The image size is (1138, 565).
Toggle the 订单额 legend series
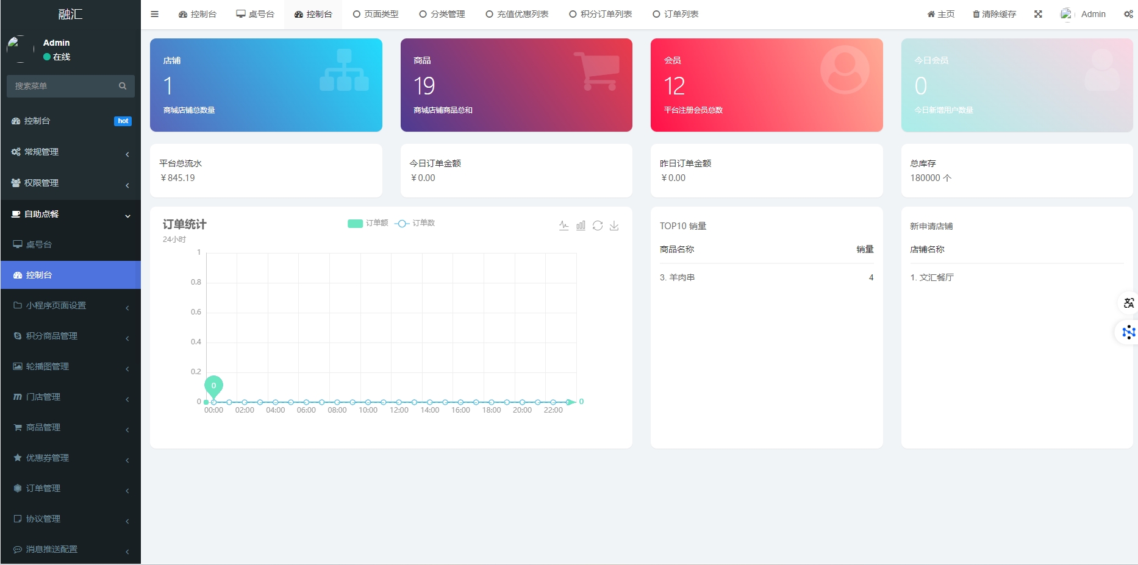pos(368,223)
